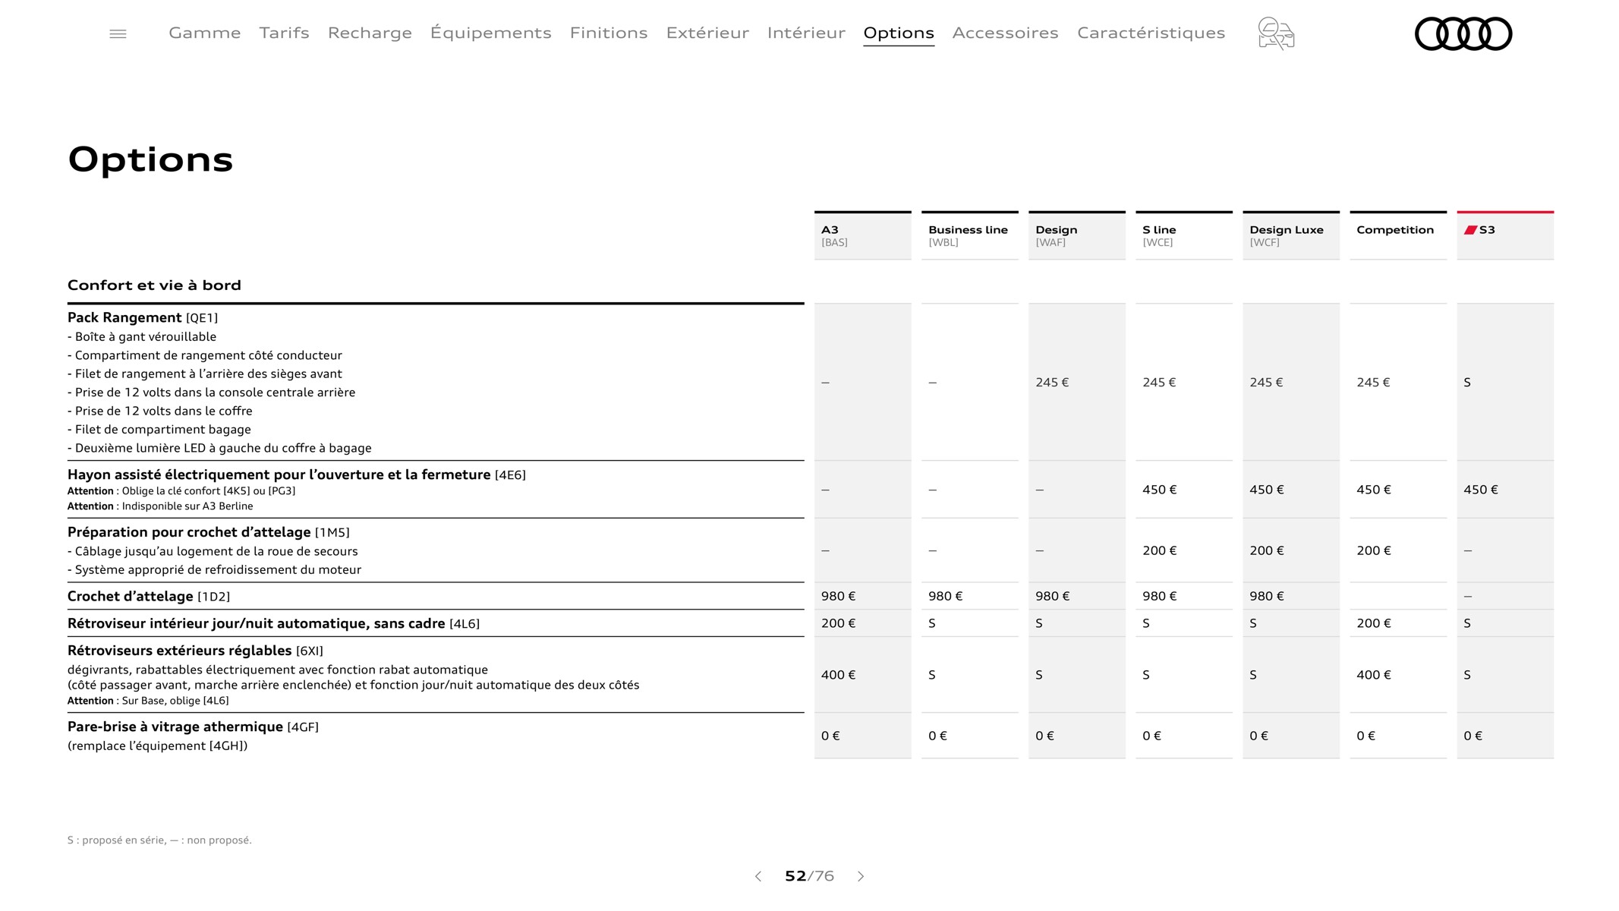Click S in Pack Rangement S3 cell
This screenshot has height=911, width=1619.
coord(1467,383)
